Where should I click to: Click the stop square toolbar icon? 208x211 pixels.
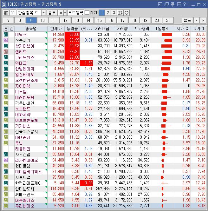click(61, 13)
